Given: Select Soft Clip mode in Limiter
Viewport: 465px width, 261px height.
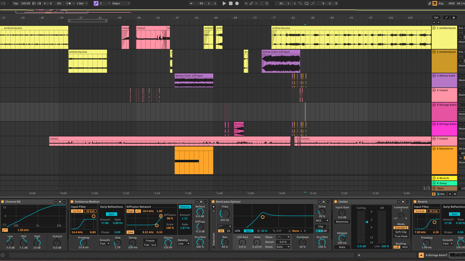Looking at the screenshot, I should [x=401, y=232].
